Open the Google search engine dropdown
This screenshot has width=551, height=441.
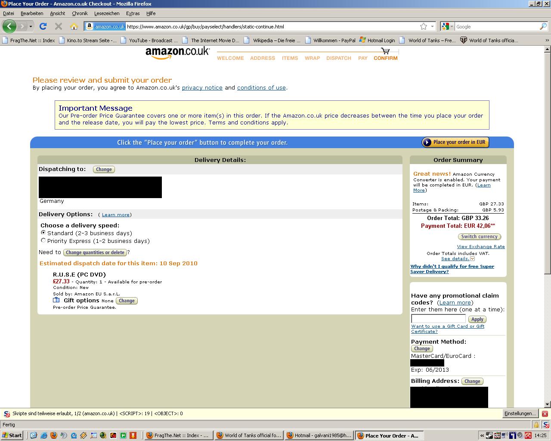click(x=448, y=26)
